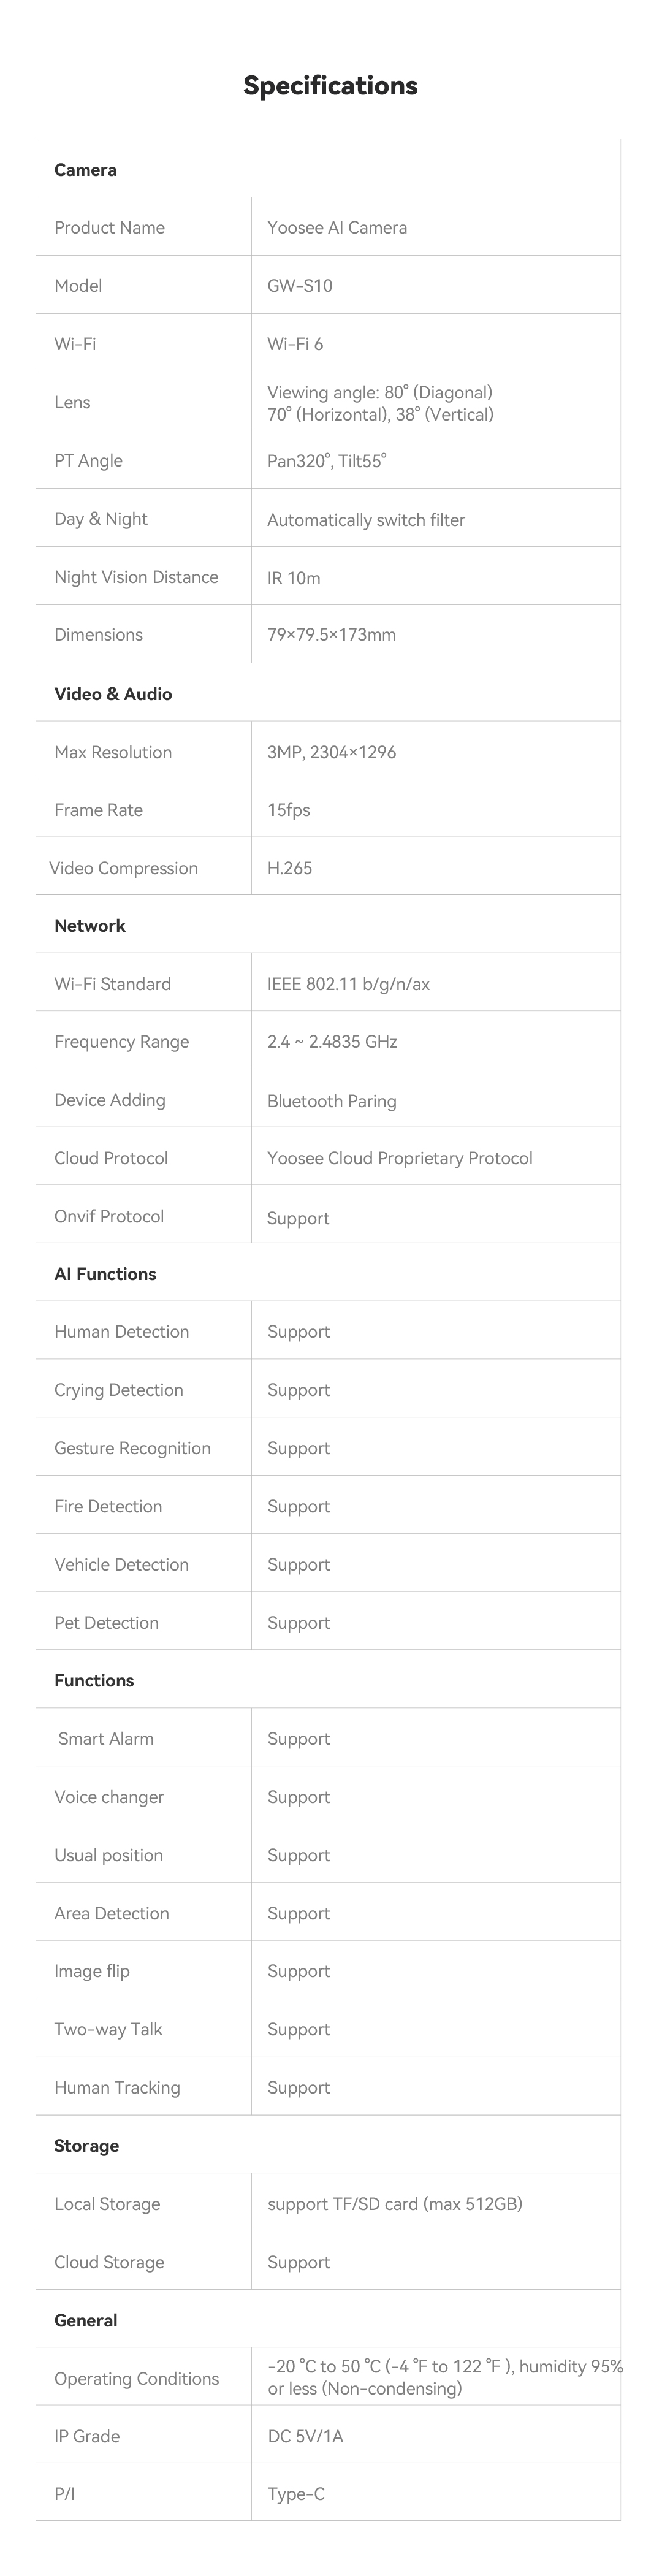Click the Specifications page heading
This screenshot has height=2576, width=662.
330,86
